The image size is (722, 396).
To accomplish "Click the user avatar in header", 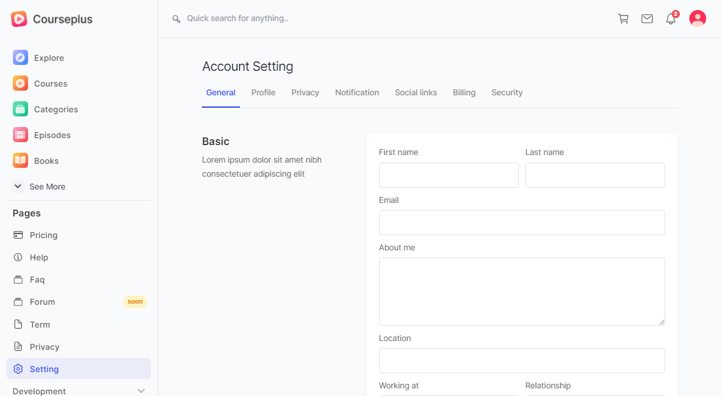I will point(697,19).
